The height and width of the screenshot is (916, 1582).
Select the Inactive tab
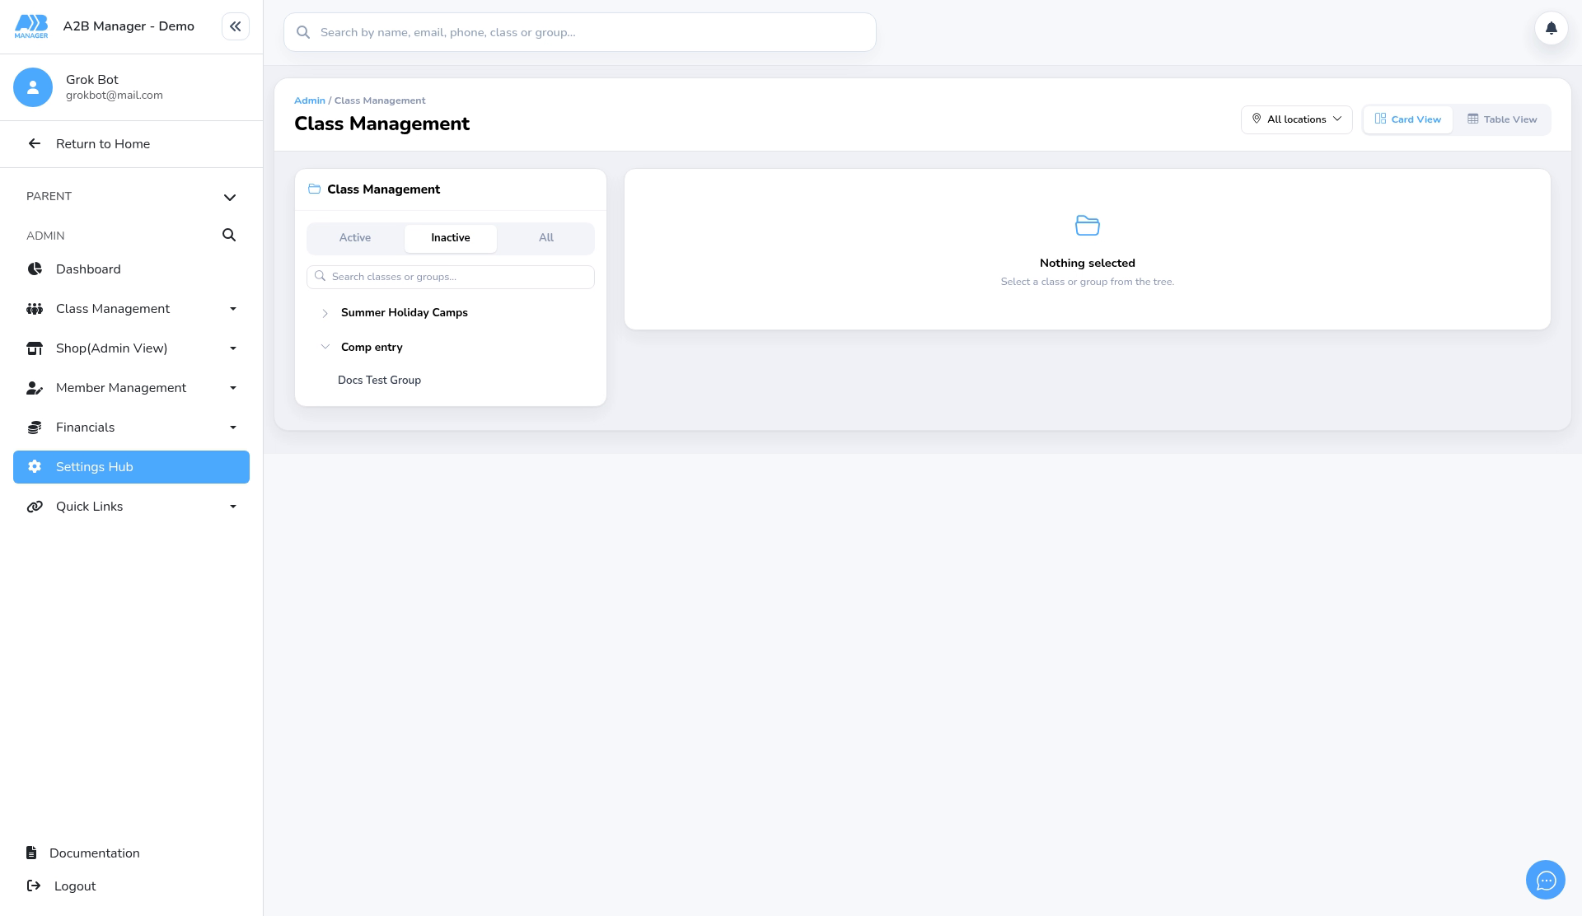(451, 238)
